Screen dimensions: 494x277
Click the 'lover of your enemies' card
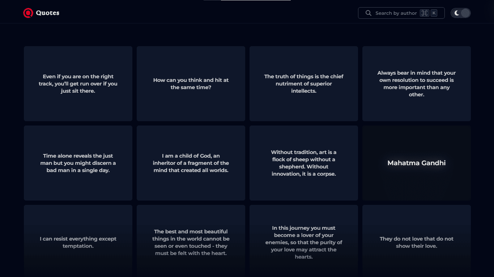pos(304,242)
